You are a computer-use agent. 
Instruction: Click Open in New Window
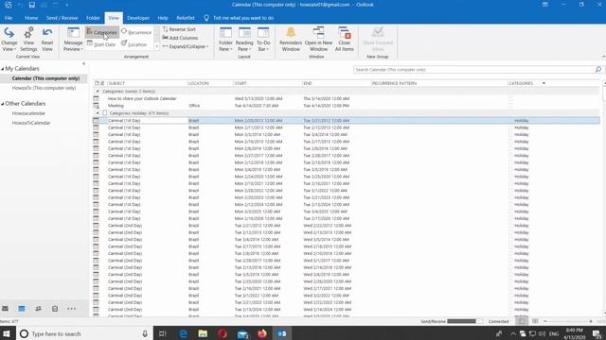pos(318,39)
